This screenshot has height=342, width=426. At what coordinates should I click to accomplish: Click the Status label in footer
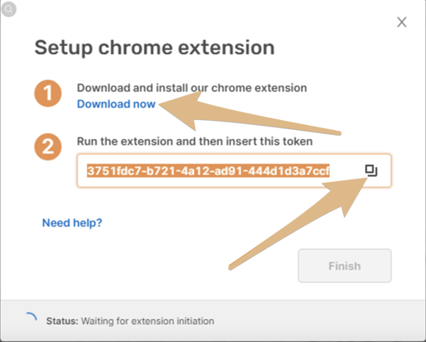63,321
